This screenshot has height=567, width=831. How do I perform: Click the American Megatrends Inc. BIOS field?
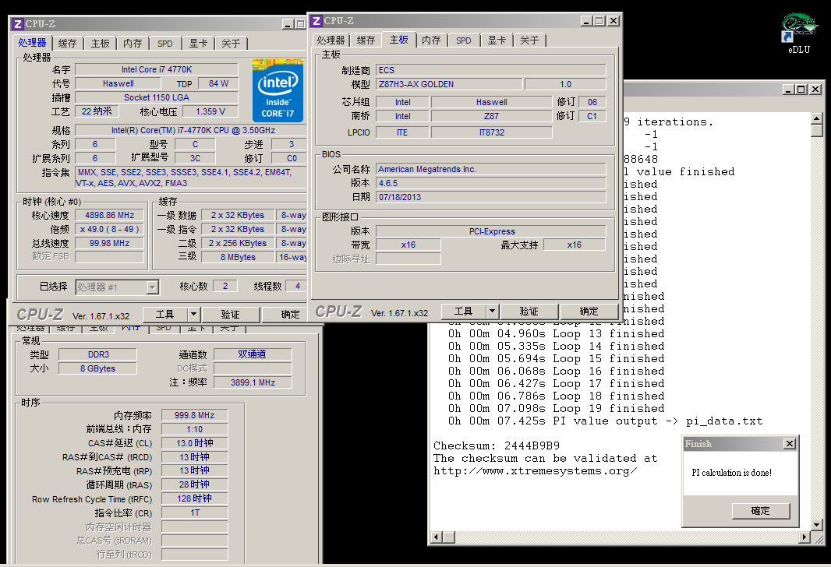(x=491, y=169)
